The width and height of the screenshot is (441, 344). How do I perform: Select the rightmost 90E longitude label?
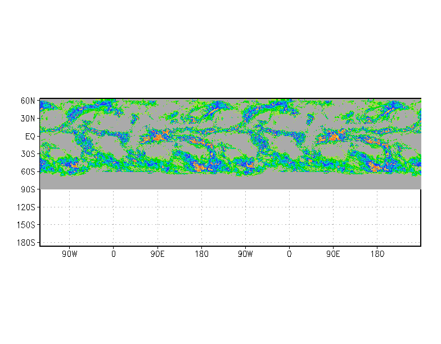(333, 254)
